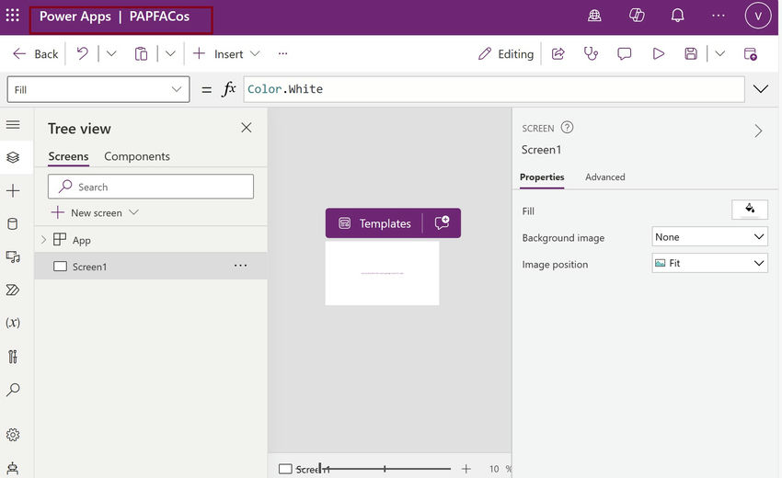Open the Data cylinder icon

(13, 223)
